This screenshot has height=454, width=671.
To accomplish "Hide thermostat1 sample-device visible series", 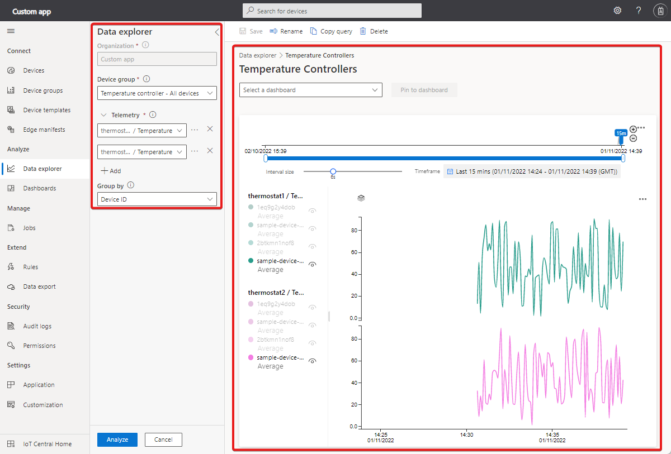I will [313, 264].
